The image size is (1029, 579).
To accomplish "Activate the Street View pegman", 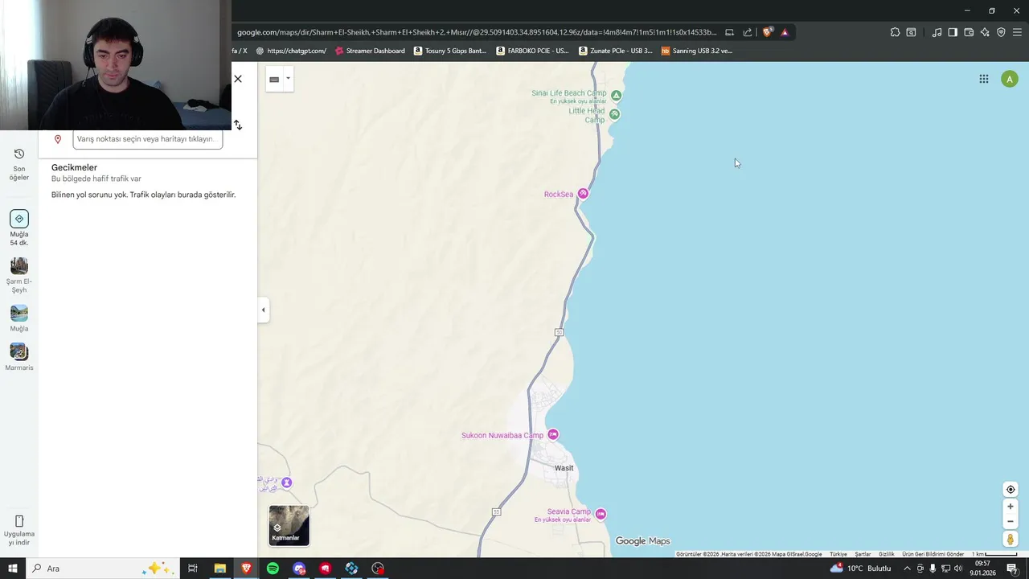I will [x=1011, y=540].
